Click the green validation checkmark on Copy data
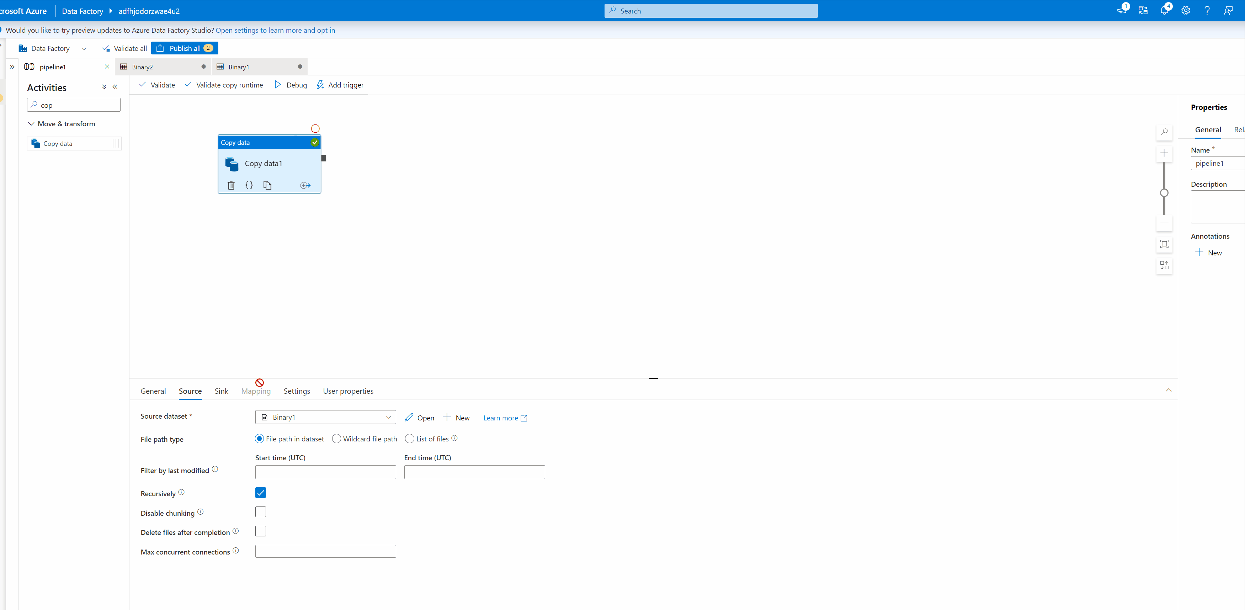The image size is (1245, 610). point(315,142)
